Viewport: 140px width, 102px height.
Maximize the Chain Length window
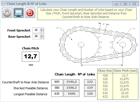[125, 4]
